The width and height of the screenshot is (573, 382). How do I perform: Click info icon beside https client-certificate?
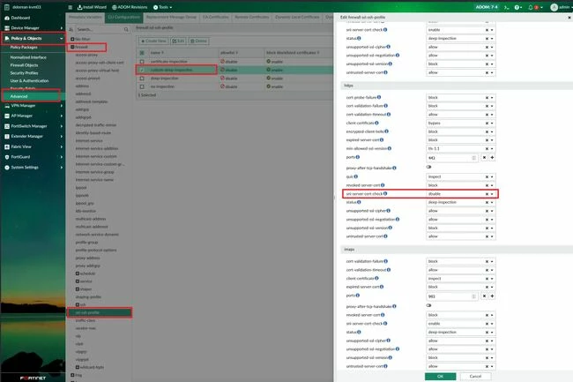376,123
